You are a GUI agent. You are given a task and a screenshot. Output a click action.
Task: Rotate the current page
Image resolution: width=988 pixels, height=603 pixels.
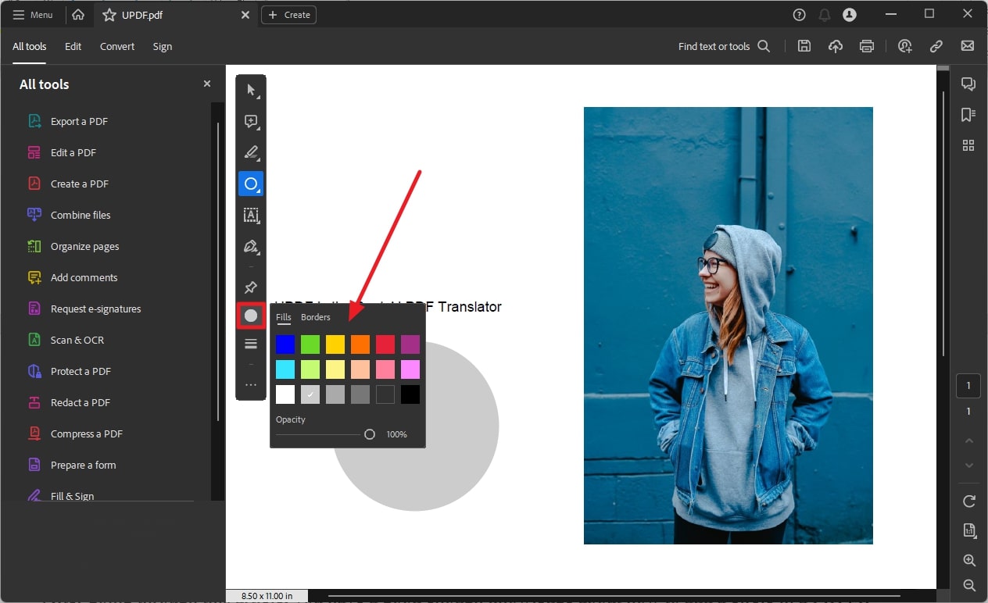tap(968, 501)
